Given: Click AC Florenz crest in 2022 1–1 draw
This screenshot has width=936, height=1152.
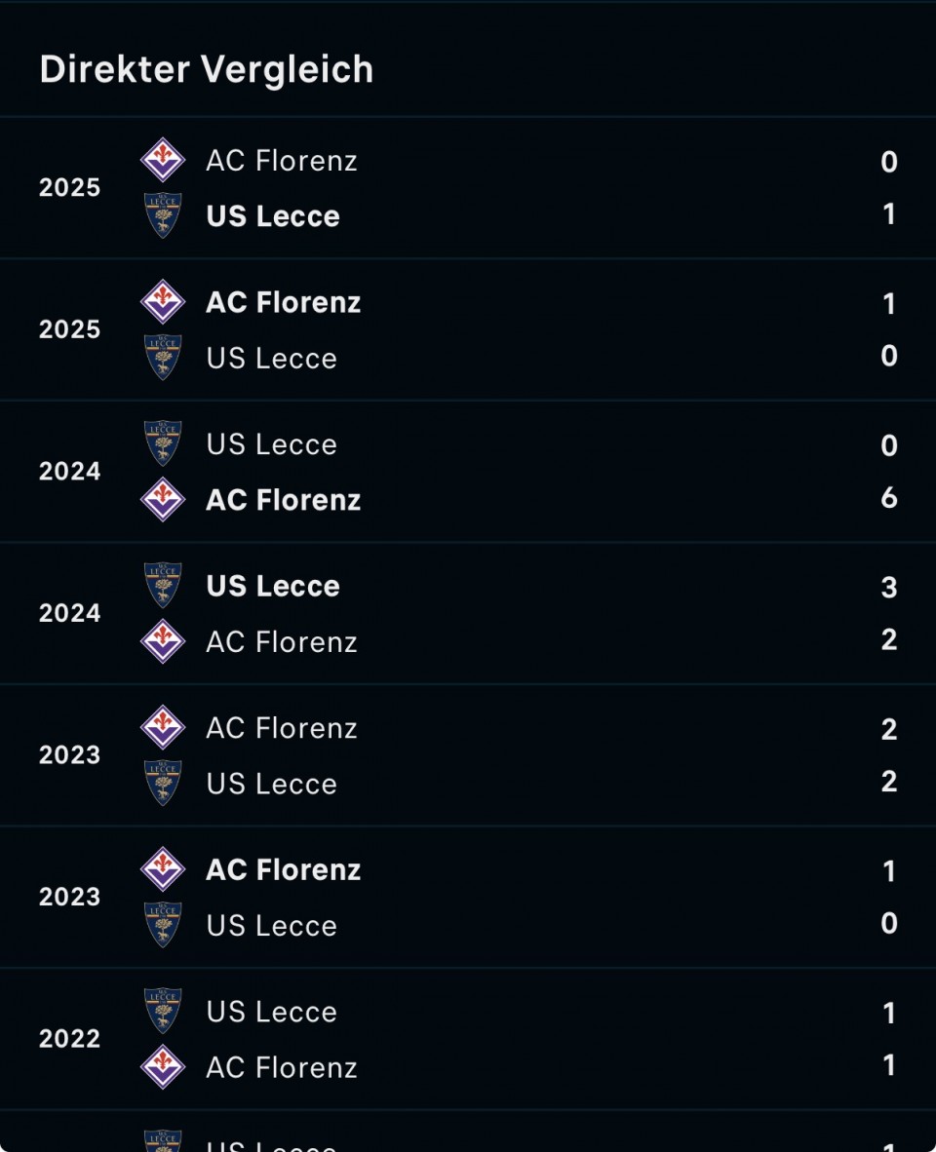Looking at the screenshot, I should (163, 1067).
